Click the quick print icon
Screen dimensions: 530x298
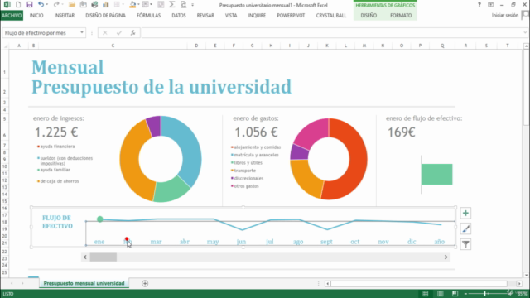coord(94,5)
